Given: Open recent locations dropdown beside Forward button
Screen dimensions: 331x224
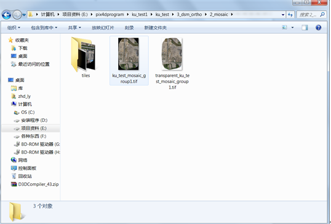Looking at the screenshot, I should click(24, 15).
